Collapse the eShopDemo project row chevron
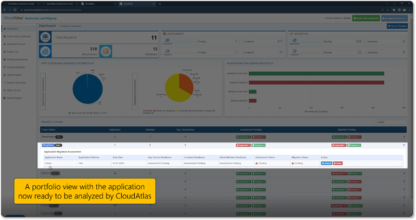 (404, 145)
